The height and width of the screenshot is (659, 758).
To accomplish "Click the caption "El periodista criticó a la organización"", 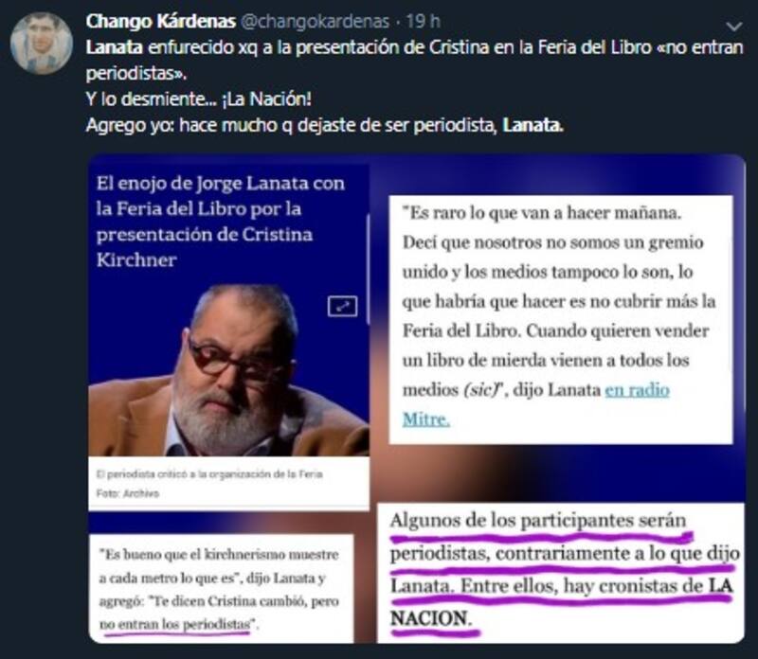I will tap(209, 474).
